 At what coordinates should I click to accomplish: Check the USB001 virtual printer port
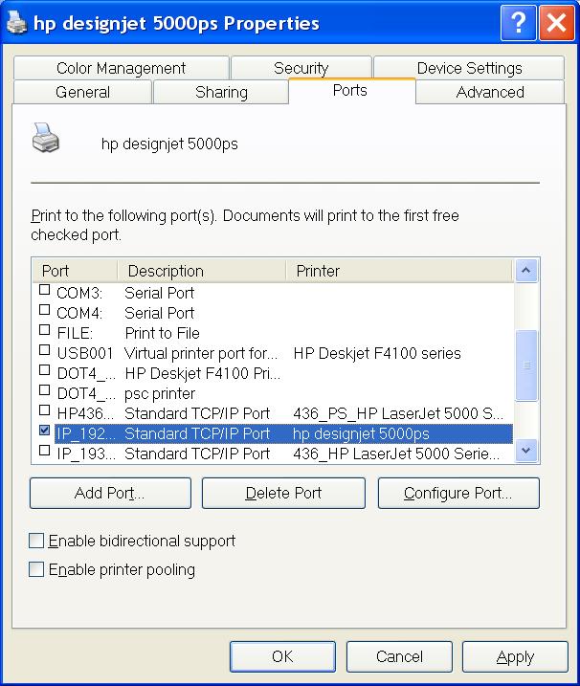coord(44,350)
